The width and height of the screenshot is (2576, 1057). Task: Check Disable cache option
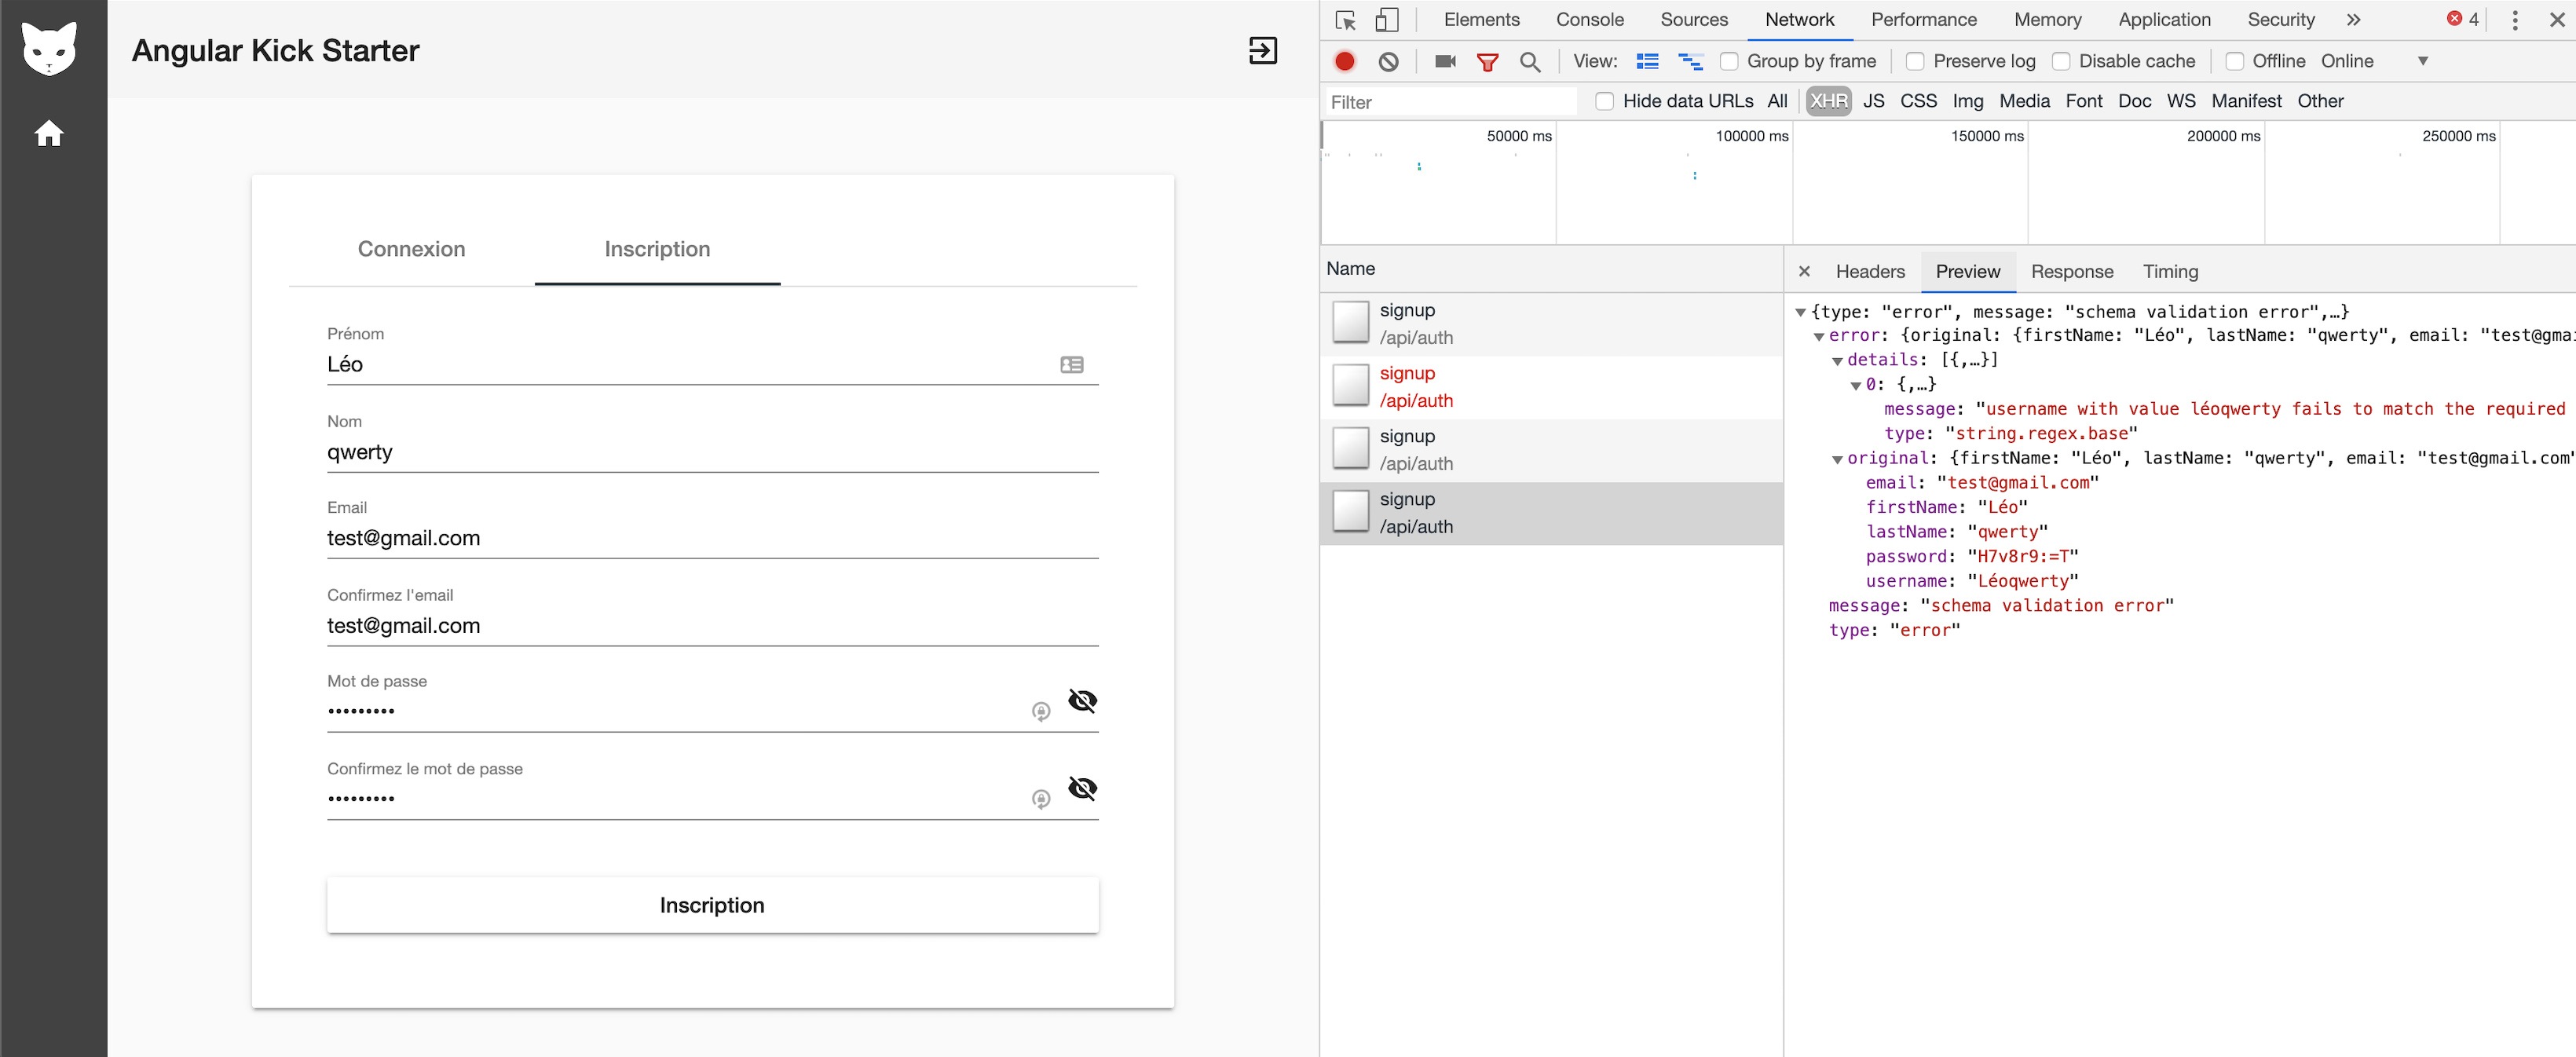(2060, 61)
